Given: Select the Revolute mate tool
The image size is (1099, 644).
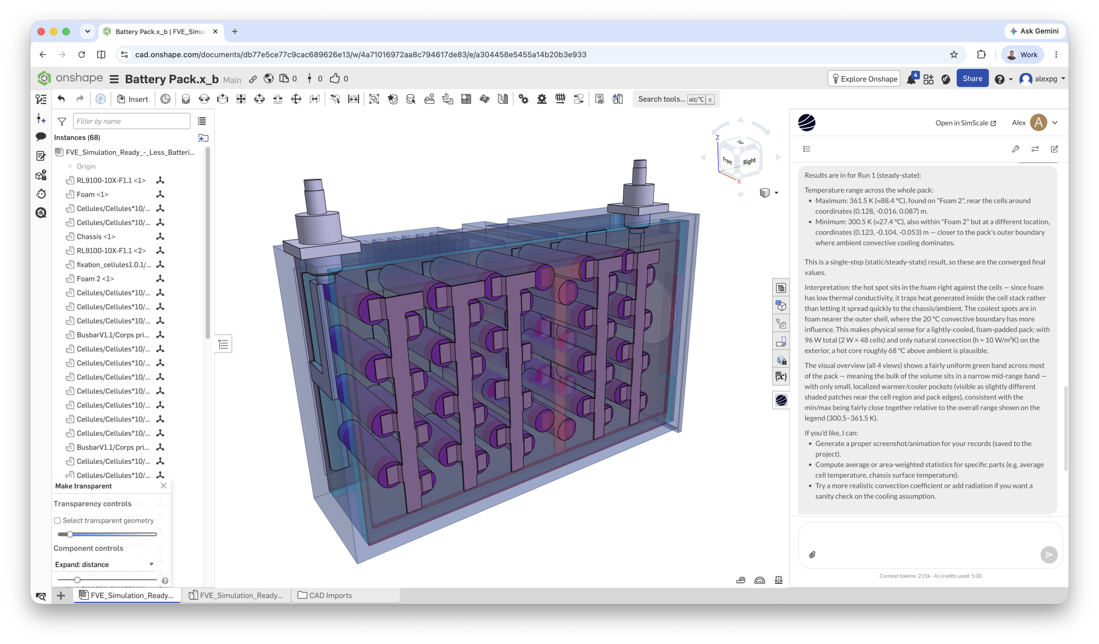Looking at the screenshot, I should (204, 99).
